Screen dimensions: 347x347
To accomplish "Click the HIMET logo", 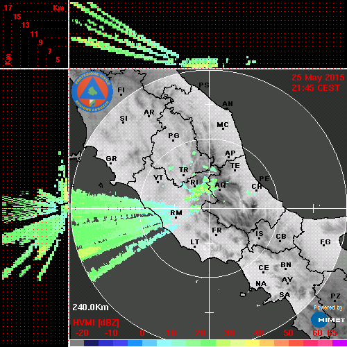I will 328,320.
